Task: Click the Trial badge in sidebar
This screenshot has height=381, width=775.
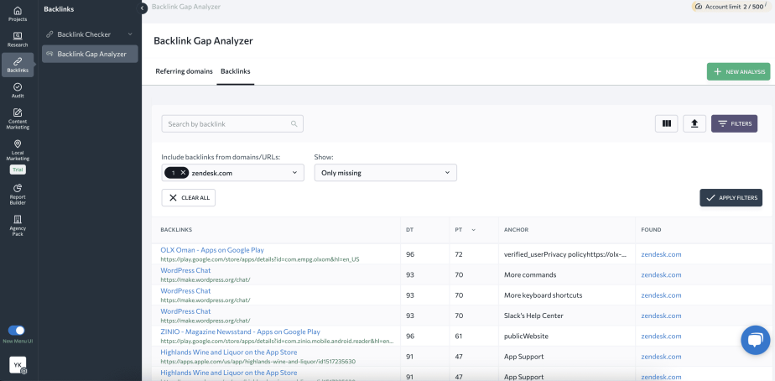Action: [18, 170]
